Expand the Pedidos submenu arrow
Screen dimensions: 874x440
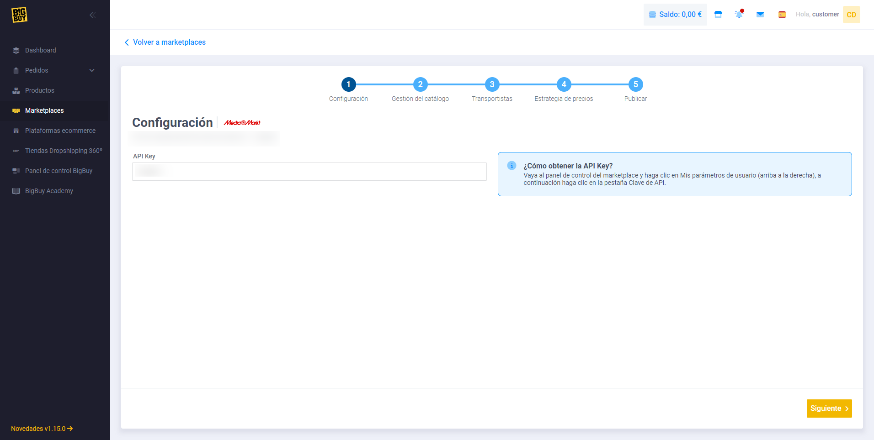tap(92, 70)
